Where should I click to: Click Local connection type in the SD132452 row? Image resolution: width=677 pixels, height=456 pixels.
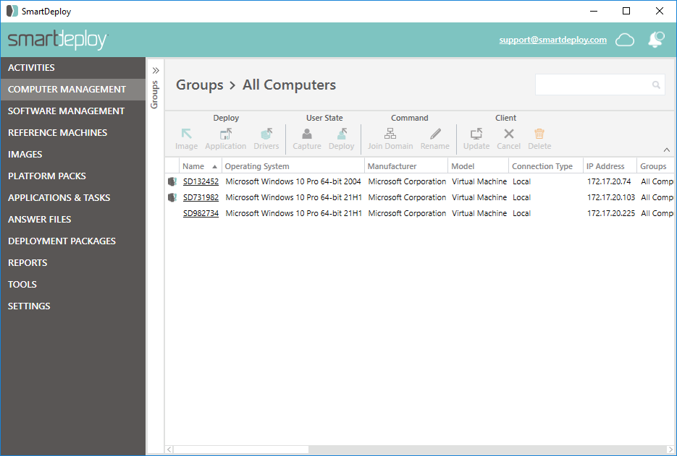pos(521,181)
